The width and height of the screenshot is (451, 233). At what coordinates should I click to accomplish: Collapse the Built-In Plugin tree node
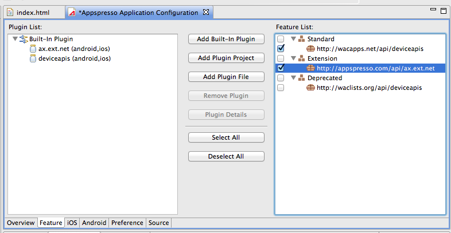tap(15, 39)
